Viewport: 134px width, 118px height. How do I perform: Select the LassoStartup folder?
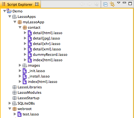pos(28,98)
